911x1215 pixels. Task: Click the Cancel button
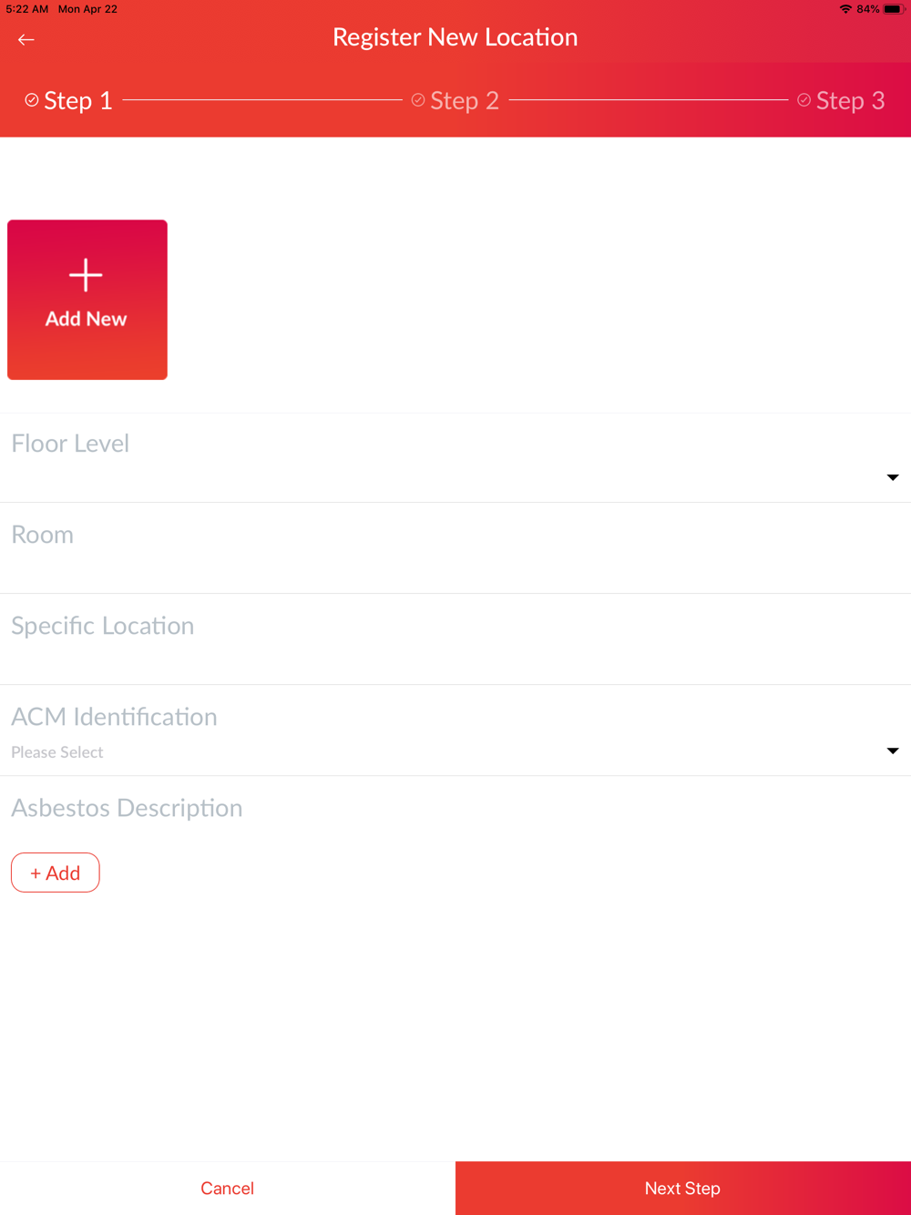228,1189
